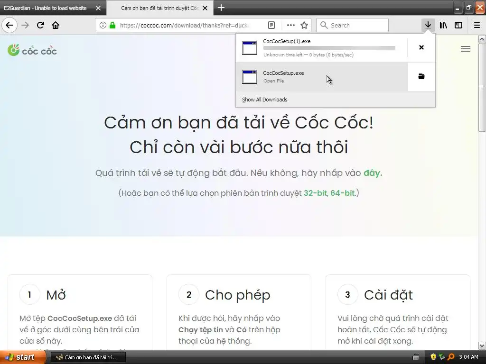Open containing folder for CocCocSetup.exe
The width and height of the screenshot is (486, 364).
421,76
